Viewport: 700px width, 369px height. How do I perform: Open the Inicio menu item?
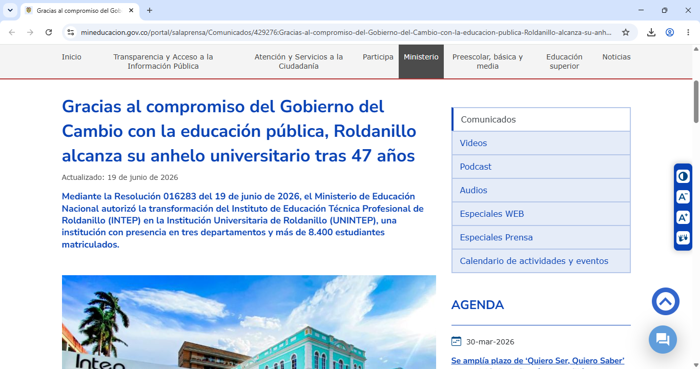pyautogui.click(x=72, y=57)
